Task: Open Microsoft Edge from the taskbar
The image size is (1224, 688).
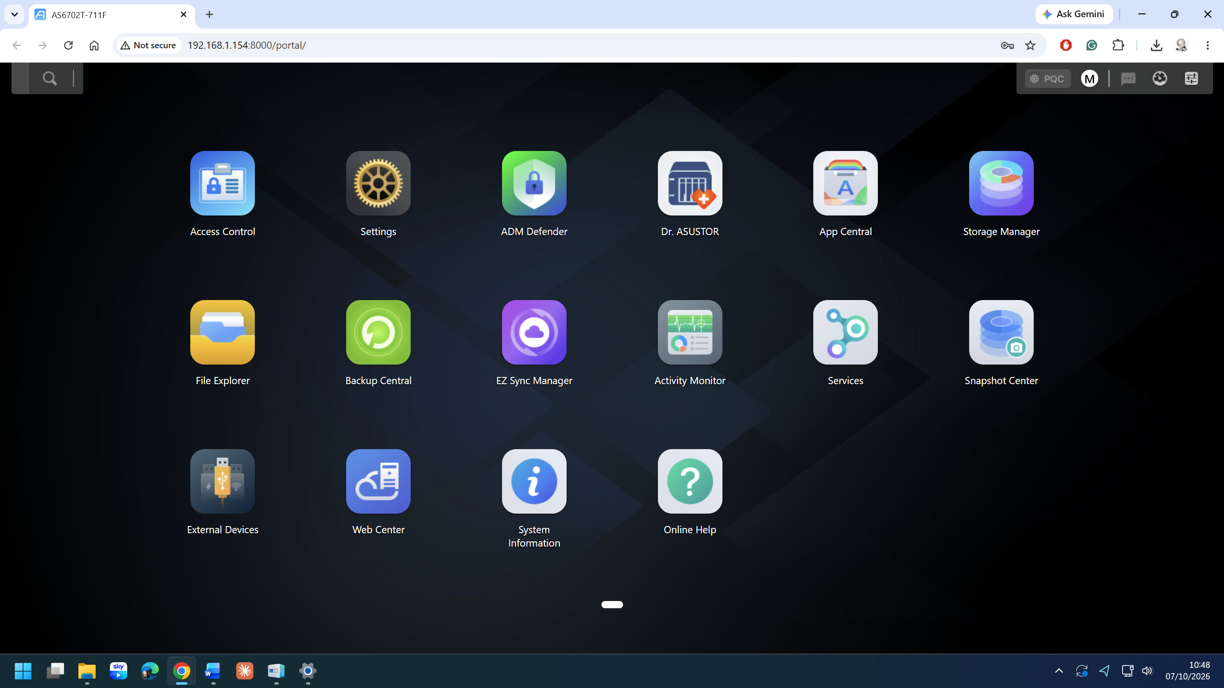Action: [x=150, y=671]
